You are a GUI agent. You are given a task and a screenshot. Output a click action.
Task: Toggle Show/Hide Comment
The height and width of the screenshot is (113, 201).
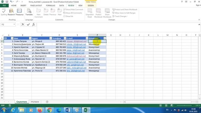[x=73, y=9]
